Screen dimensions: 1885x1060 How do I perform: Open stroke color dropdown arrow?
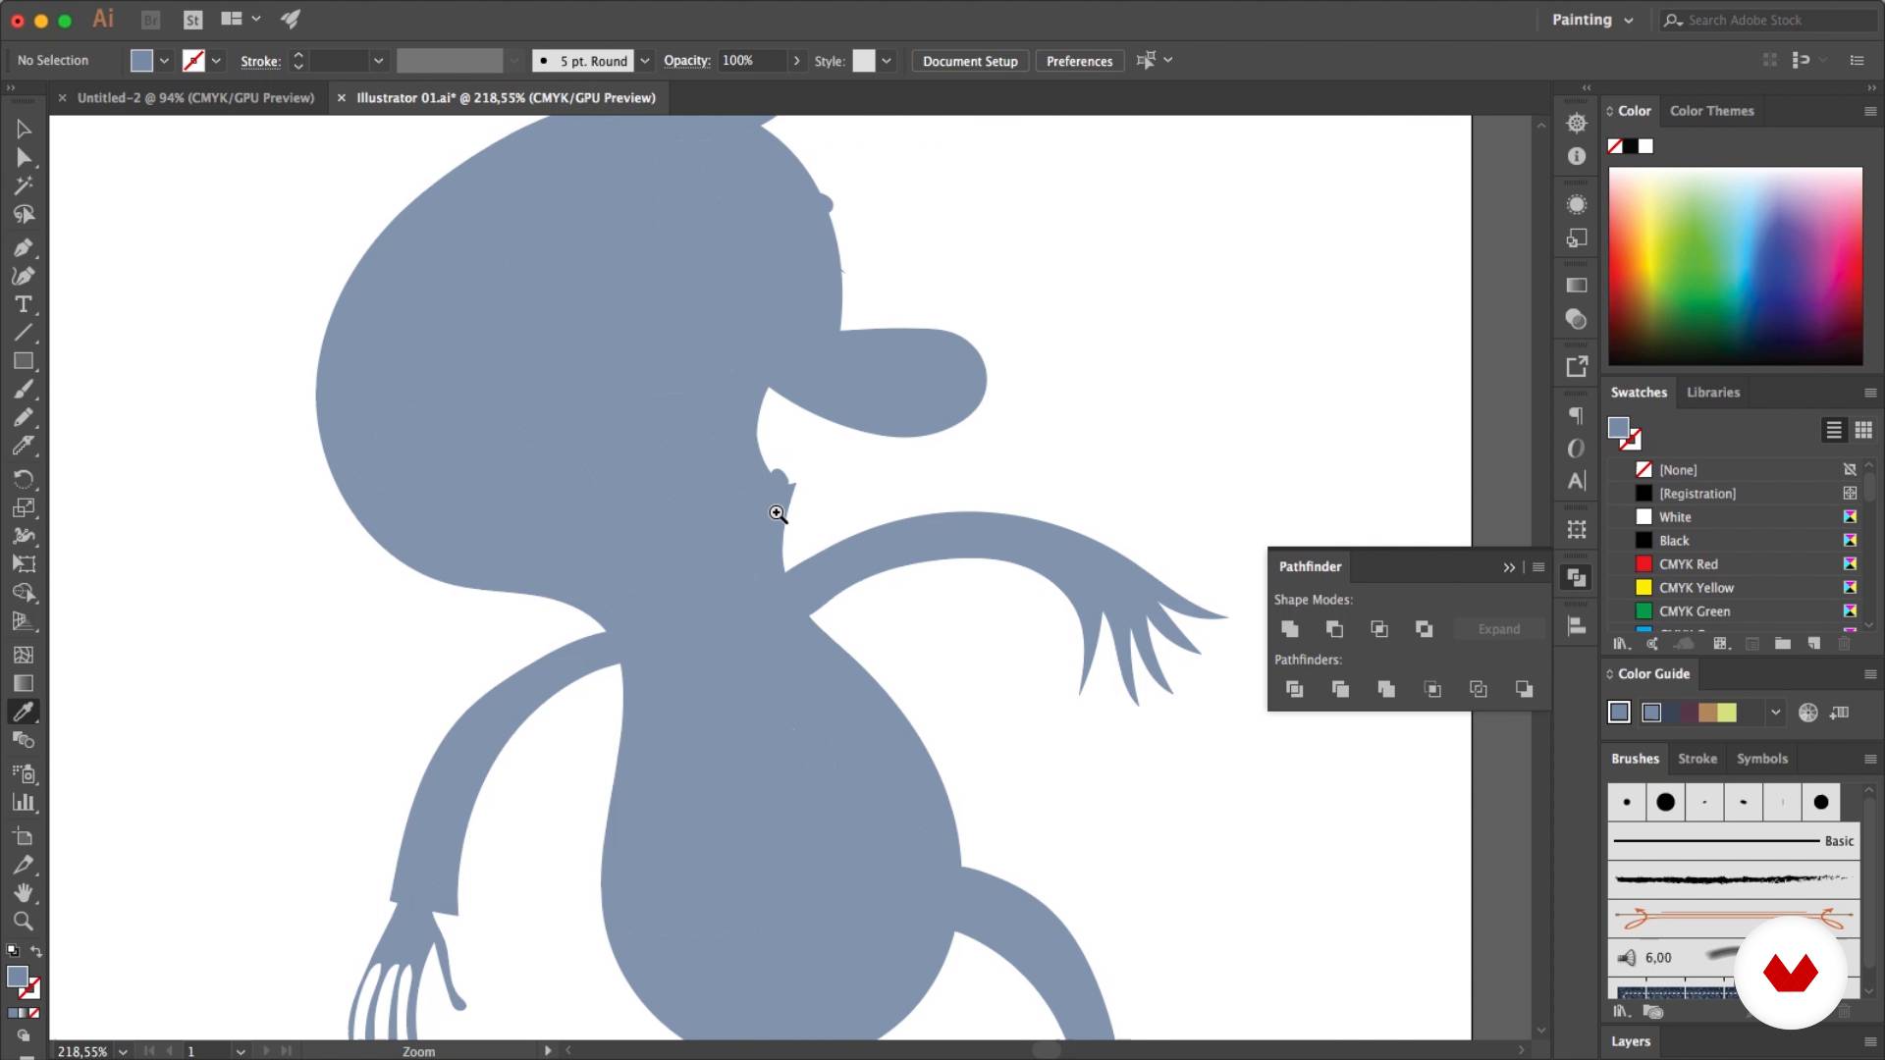(216, 61)
